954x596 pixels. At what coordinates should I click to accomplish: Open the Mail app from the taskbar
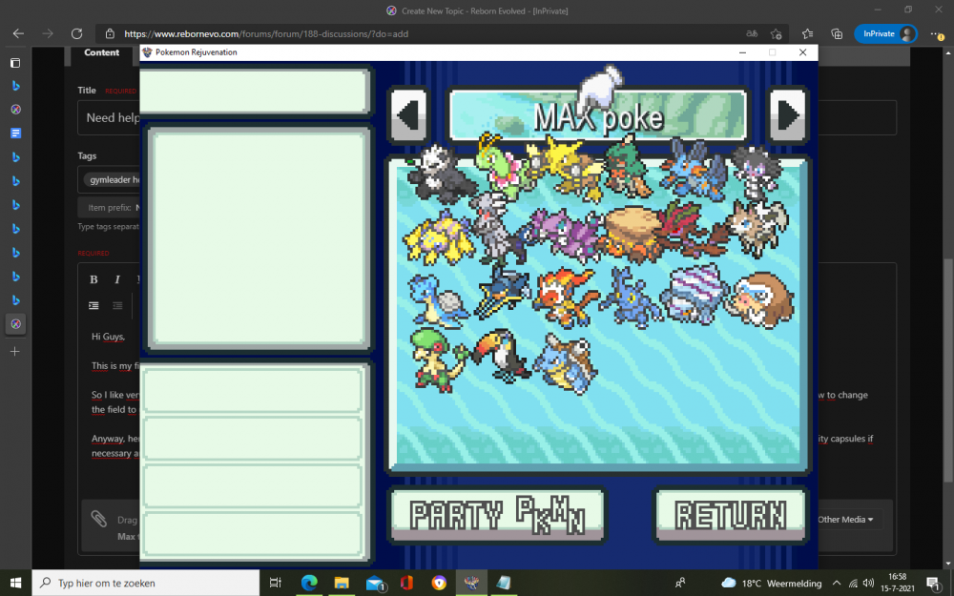point(375,583)
